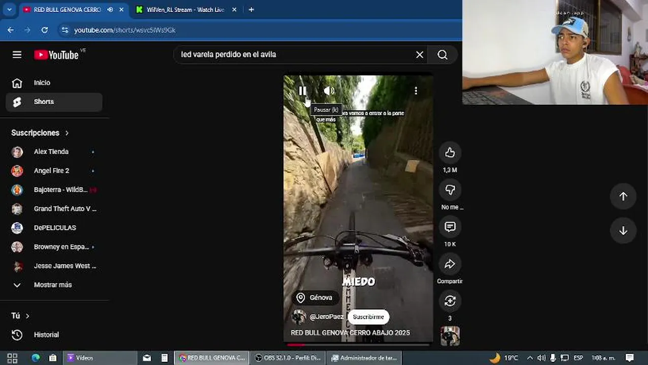Close the RED BULL GENOVA tab

pyautogui.click(x=122, y=10)
